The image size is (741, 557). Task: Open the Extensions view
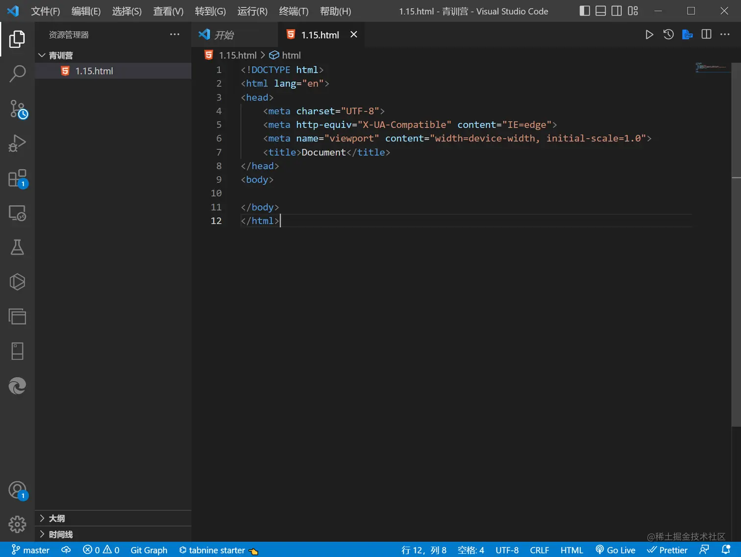click(x=17, y=179)
